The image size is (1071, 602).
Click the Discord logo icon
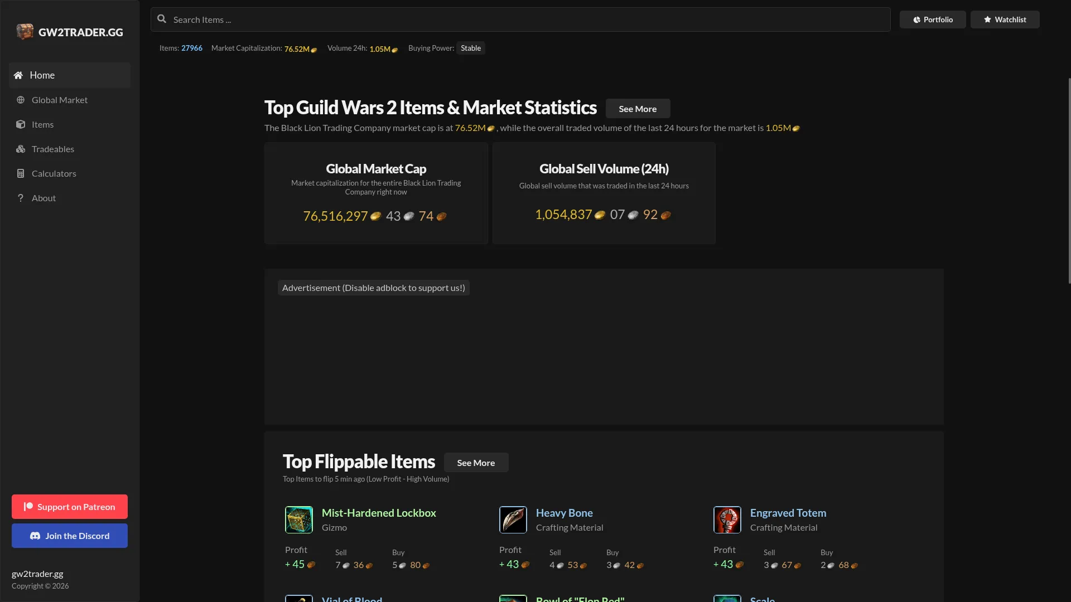(x=35, y=536)
